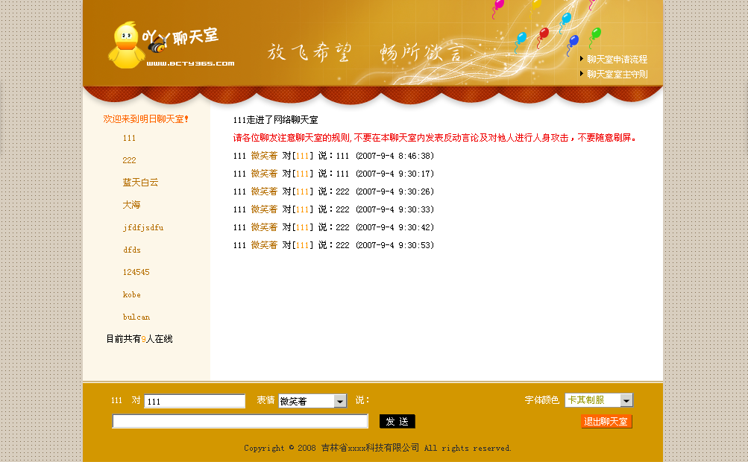
Task: Select user kobe in the sidebar
Action: 132,295
